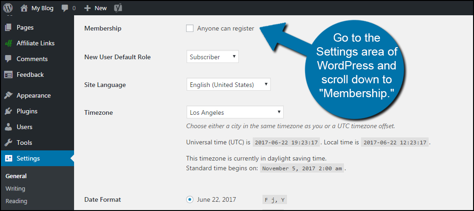This screenshot has height=211, width=474.
Task: Click the November 5, 2017 2:00 am value
Action: pyautogui.click(x=302, y=168)
